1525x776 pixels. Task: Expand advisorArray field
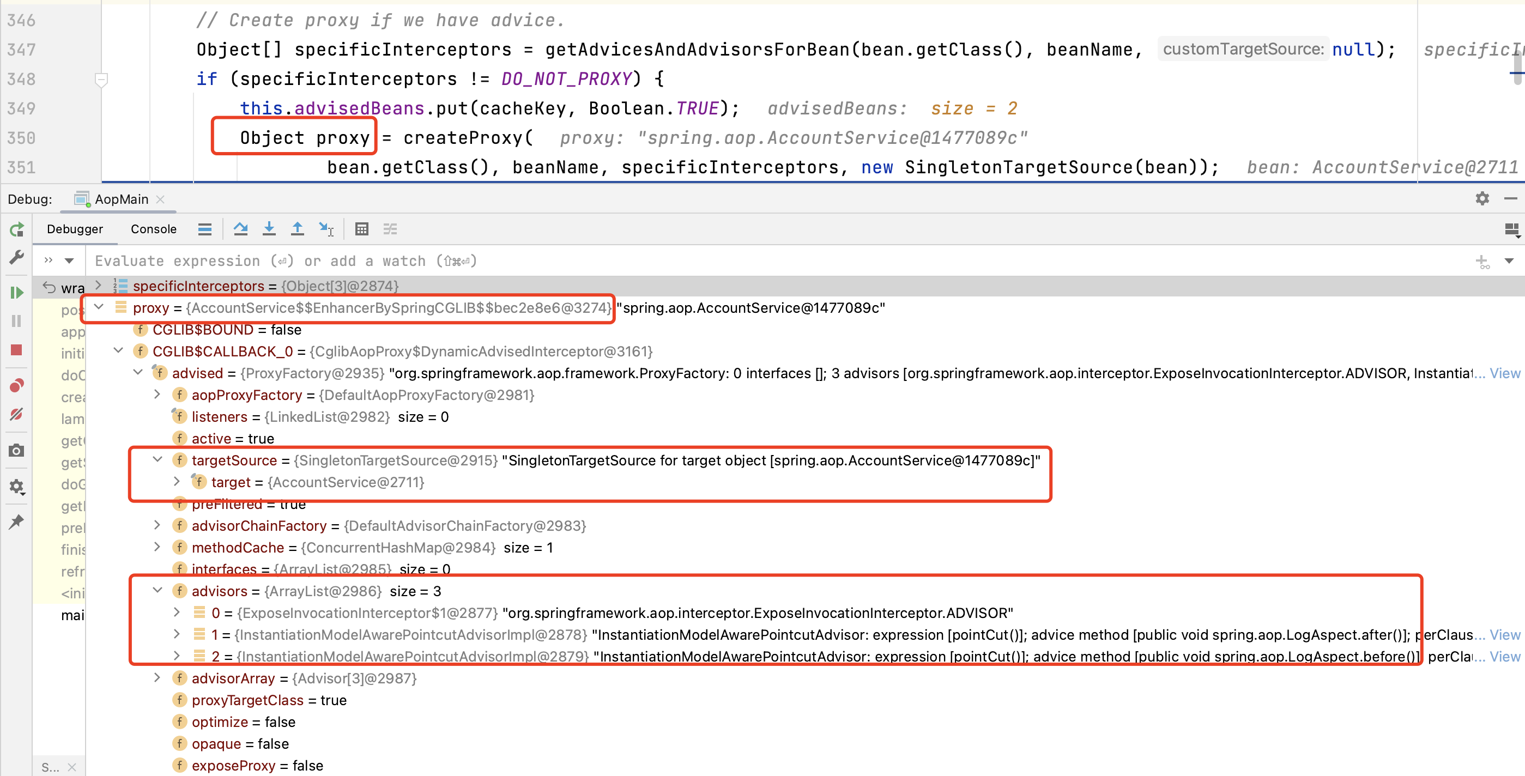click(158, 678)
